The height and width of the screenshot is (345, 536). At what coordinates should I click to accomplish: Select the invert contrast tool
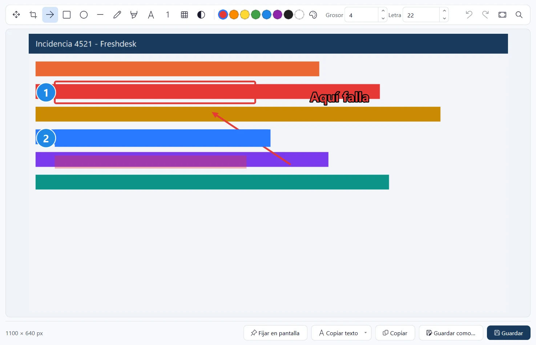(x=201, y=15)
